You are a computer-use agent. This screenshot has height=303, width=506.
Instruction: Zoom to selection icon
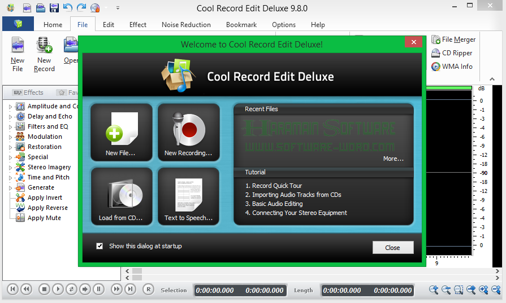tap(459, 290)
